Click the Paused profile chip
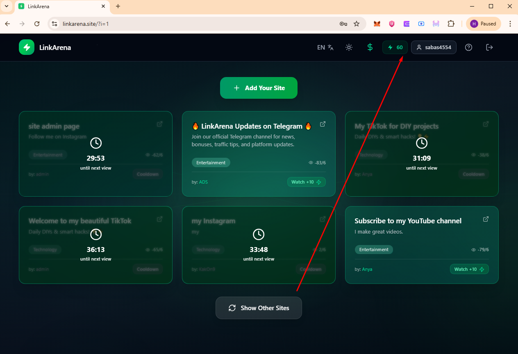Screen dimensions: 518x354 coord(484,24)
